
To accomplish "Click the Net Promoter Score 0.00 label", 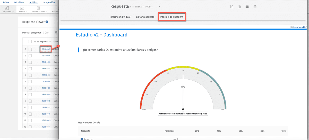I will pos(183,114).
